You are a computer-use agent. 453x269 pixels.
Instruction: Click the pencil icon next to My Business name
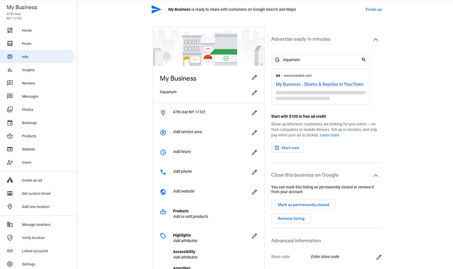pos(254,77)
